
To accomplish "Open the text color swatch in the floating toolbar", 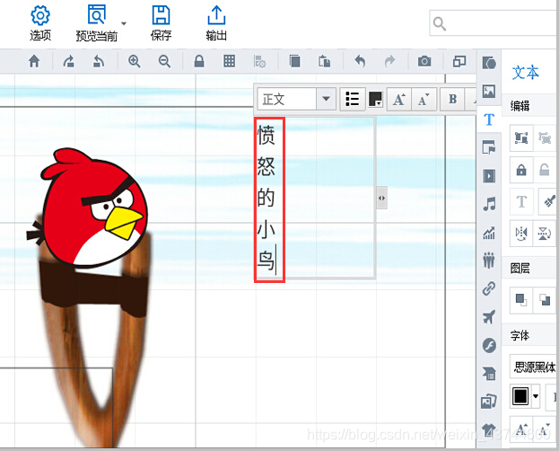I will click(375, 99).
